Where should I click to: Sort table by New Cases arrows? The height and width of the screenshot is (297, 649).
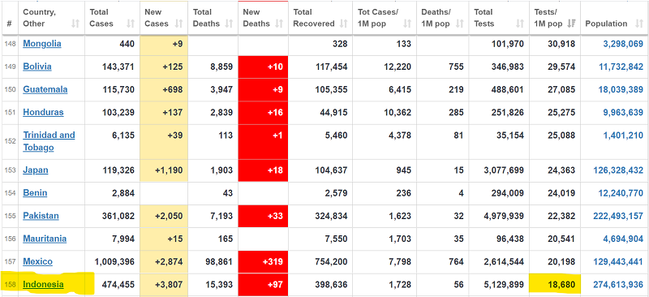pos(178,24)
